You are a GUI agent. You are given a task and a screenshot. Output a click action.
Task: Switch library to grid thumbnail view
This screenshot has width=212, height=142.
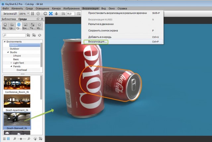click(x=8, y=138)
